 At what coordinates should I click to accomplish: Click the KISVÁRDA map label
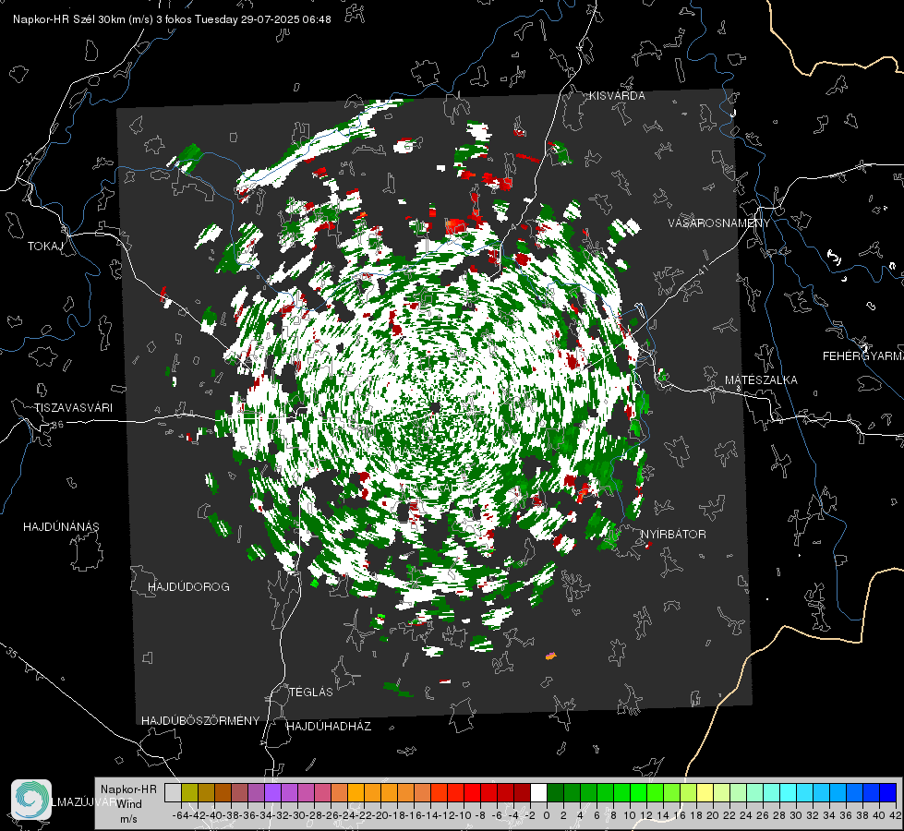(x=617, y=96)
